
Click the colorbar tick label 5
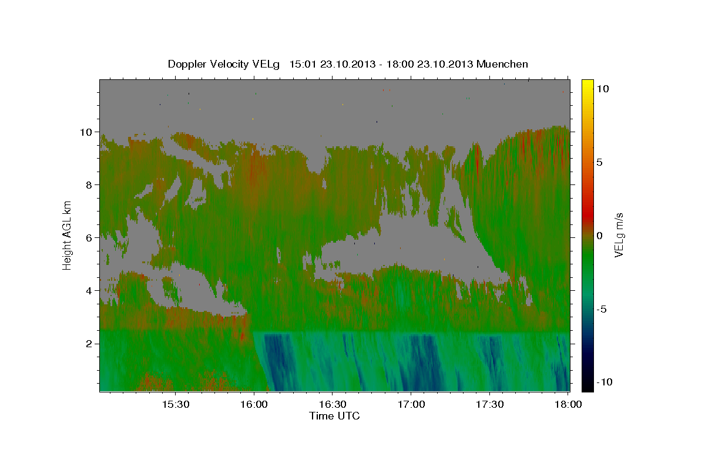[600, 162]
